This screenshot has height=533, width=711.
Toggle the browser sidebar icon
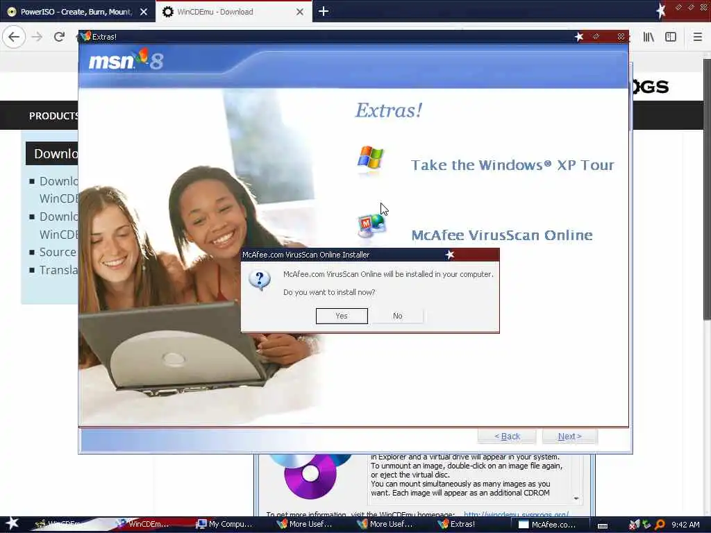pos(671,37)
